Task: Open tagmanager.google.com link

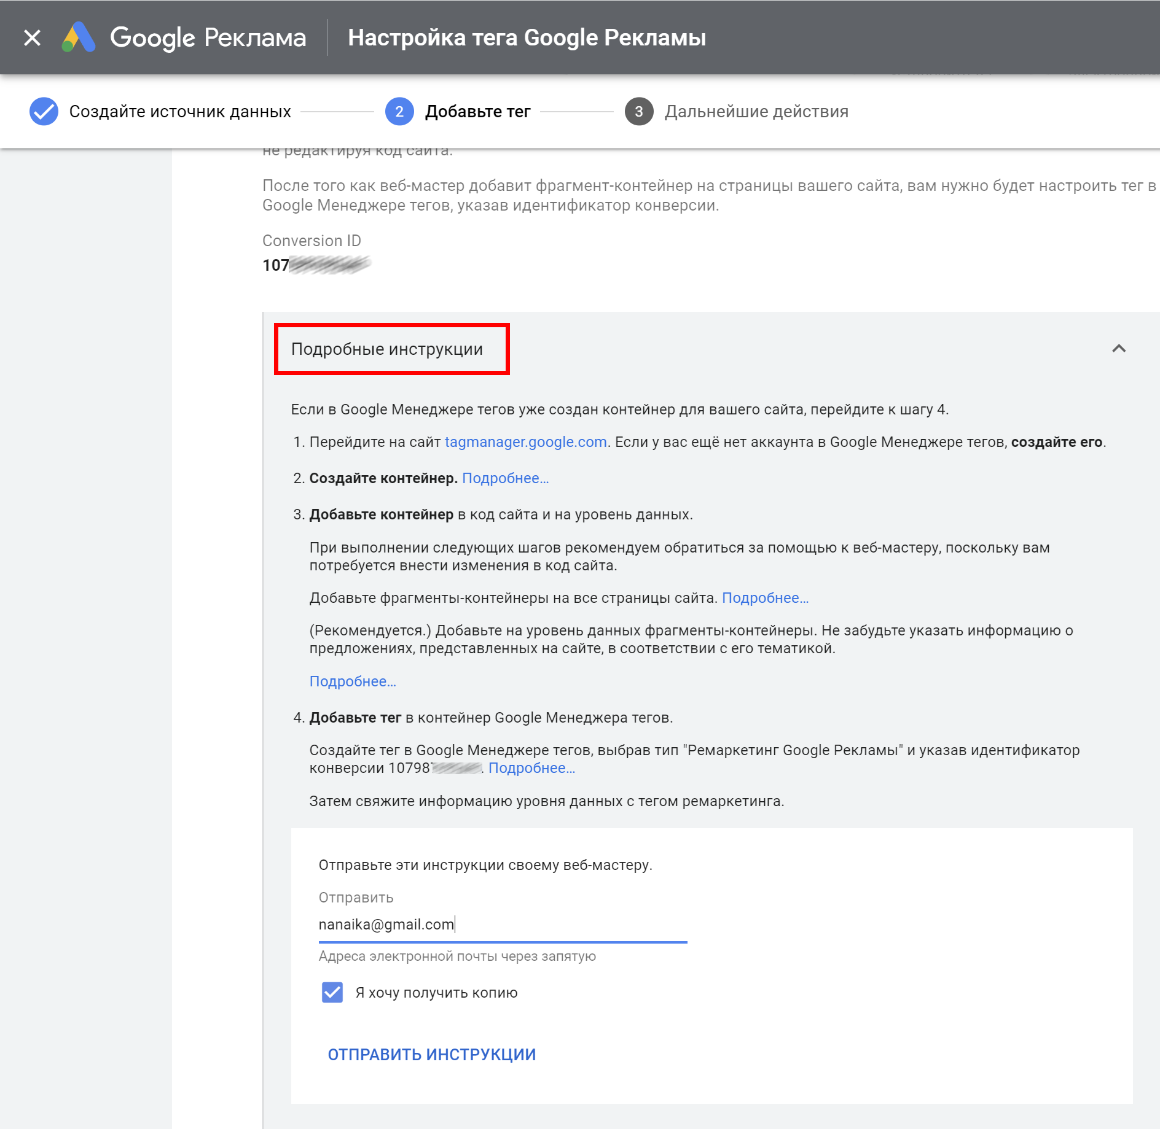Action: coord(526,442)
